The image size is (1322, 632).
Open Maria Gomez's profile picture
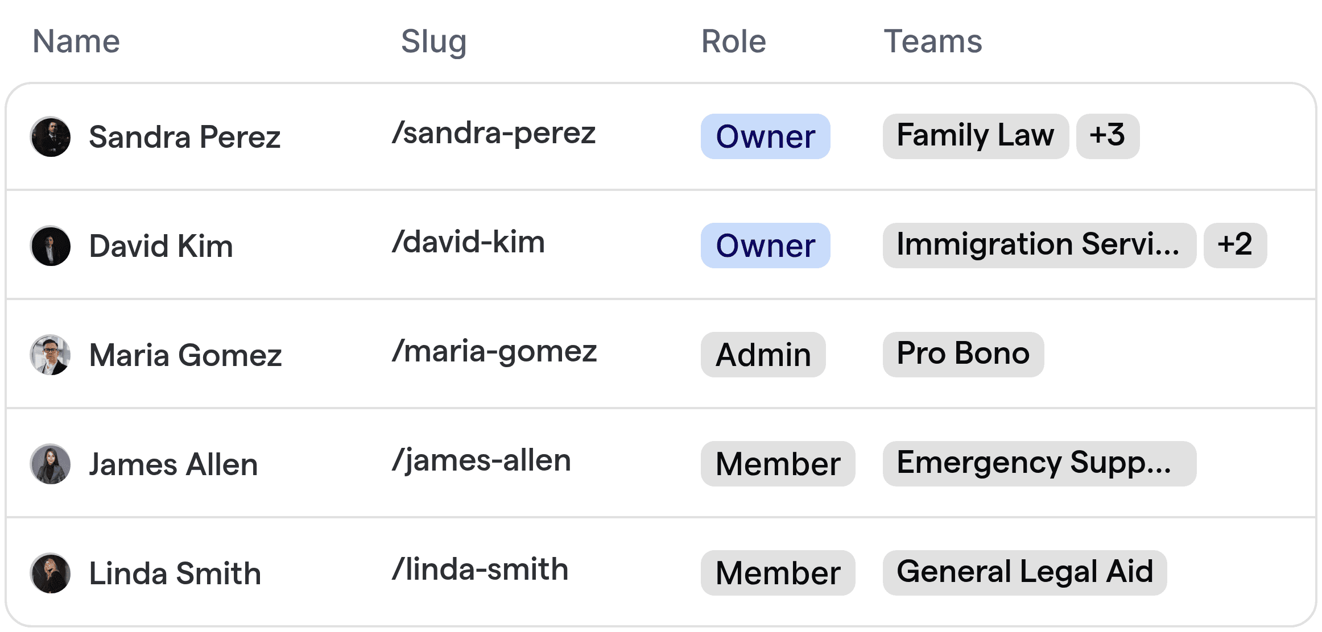click(51, 355)
